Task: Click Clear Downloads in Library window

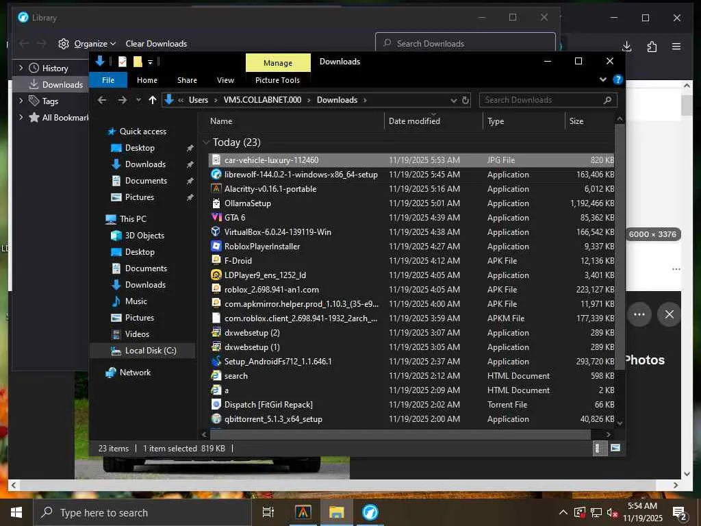Action: click(156, 44)
